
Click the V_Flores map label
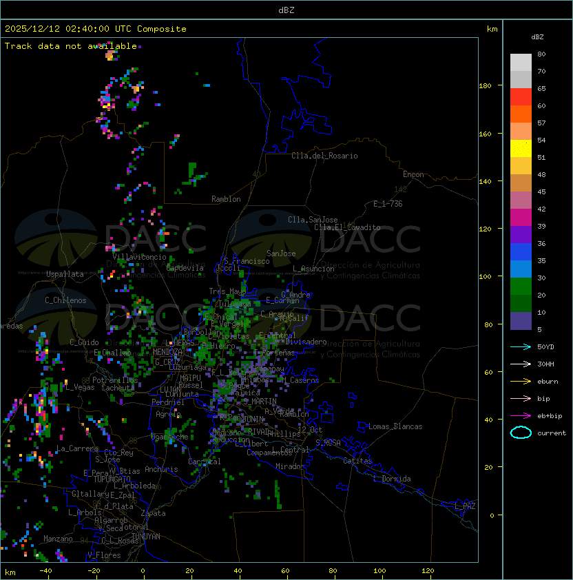[x=104, y=555]
